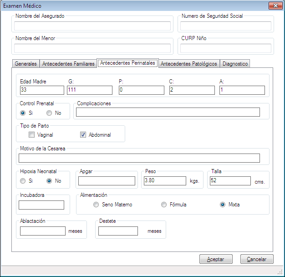Viewport: 285px width, 277px height.
Task: Click the A: field showing 1
Action: pos(242,90)
